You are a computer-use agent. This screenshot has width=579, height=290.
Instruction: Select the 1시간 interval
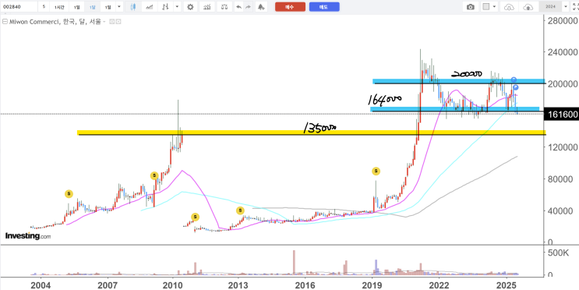click(x=59, y=7)
